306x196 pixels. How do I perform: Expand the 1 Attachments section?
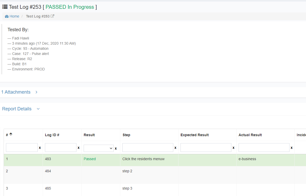tap(16, 92)
